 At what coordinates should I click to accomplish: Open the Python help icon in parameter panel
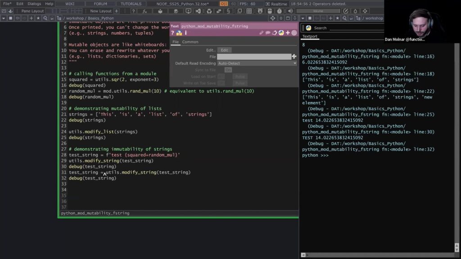[179, 33]
